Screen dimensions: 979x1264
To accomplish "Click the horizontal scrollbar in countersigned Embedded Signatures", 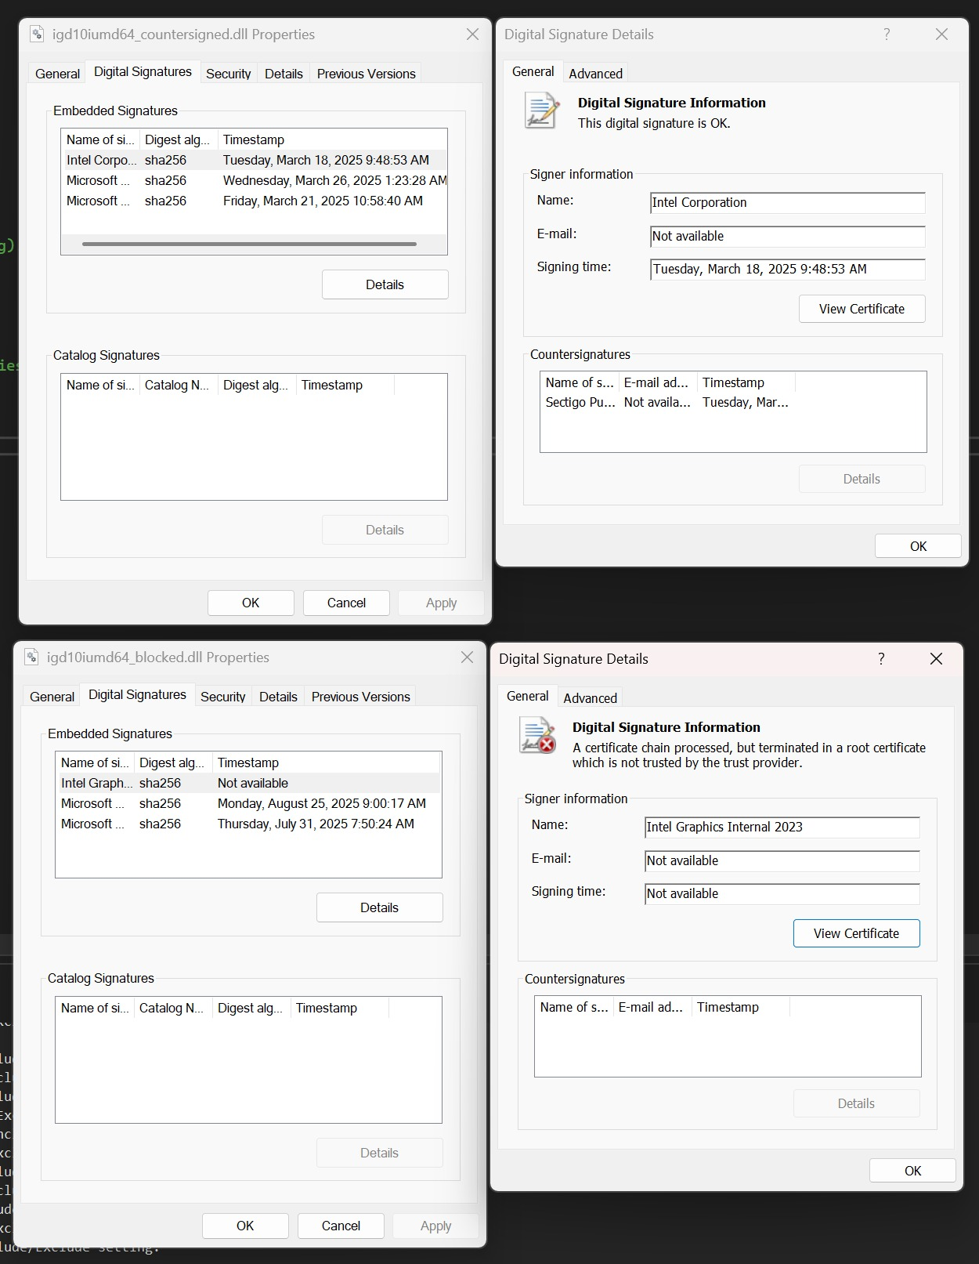I will tap(249, 244).
